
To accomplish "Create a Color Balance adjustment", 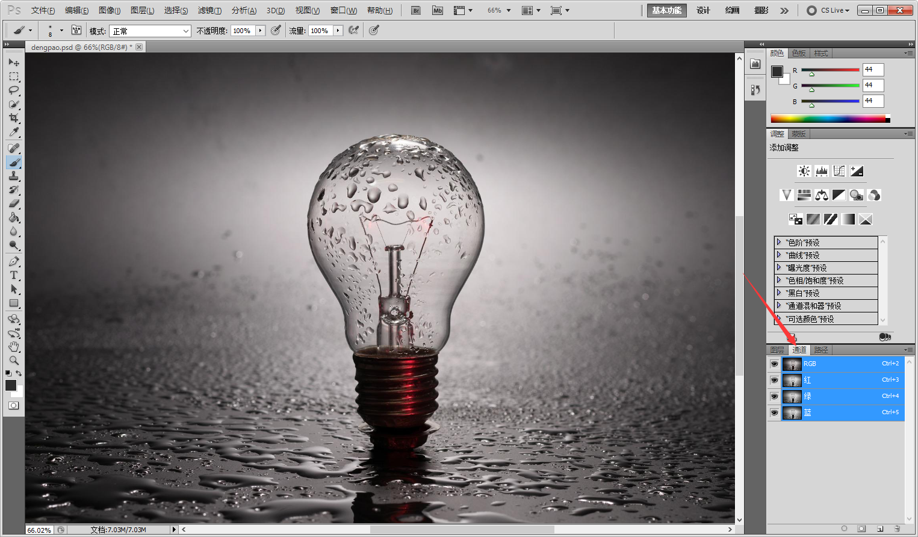I will point(821,195).
